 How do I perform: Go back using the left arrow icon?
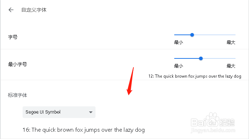coord(11,10)
